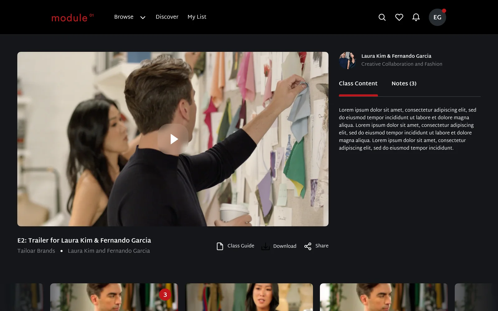Click the Laura Kim & Fernando Garcia instructor photo

347,60
